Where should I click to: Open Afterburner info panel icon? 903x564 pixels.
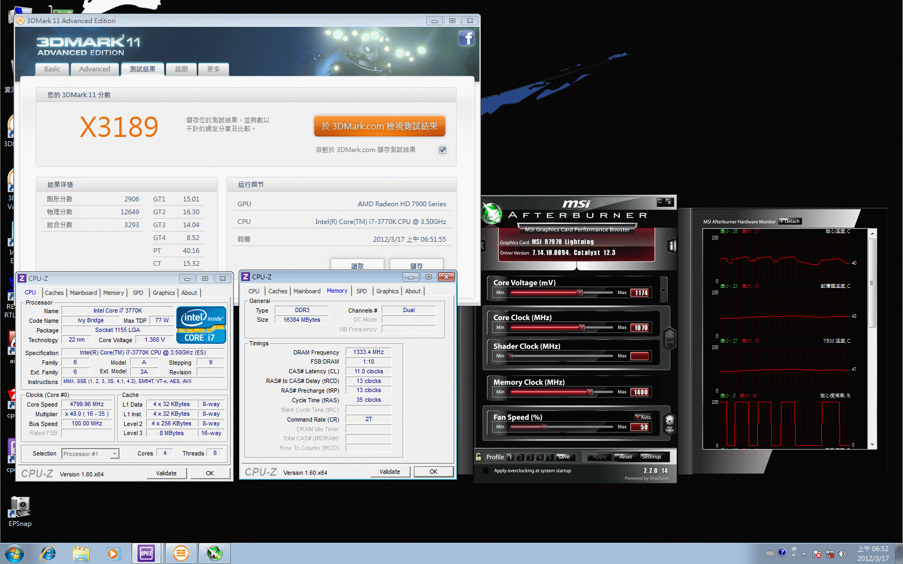pos(671,246)
